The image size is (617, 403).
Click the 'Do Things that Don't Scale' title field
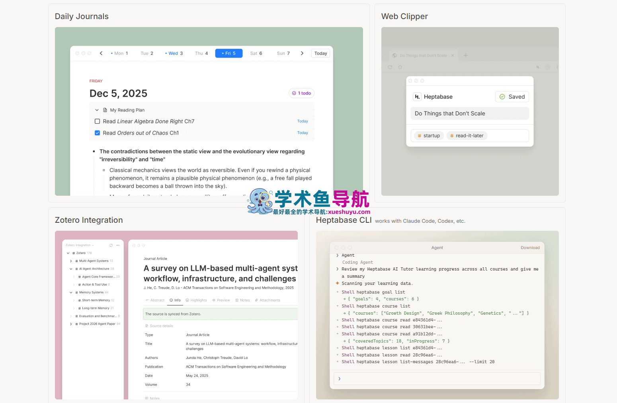click(x=470, y=113)
